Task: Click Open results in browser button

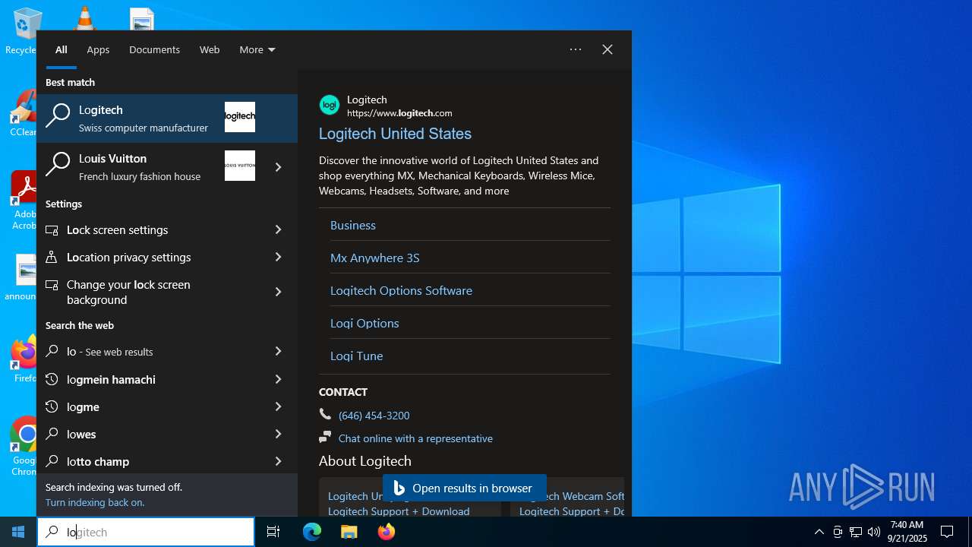Action: [464, 489]
